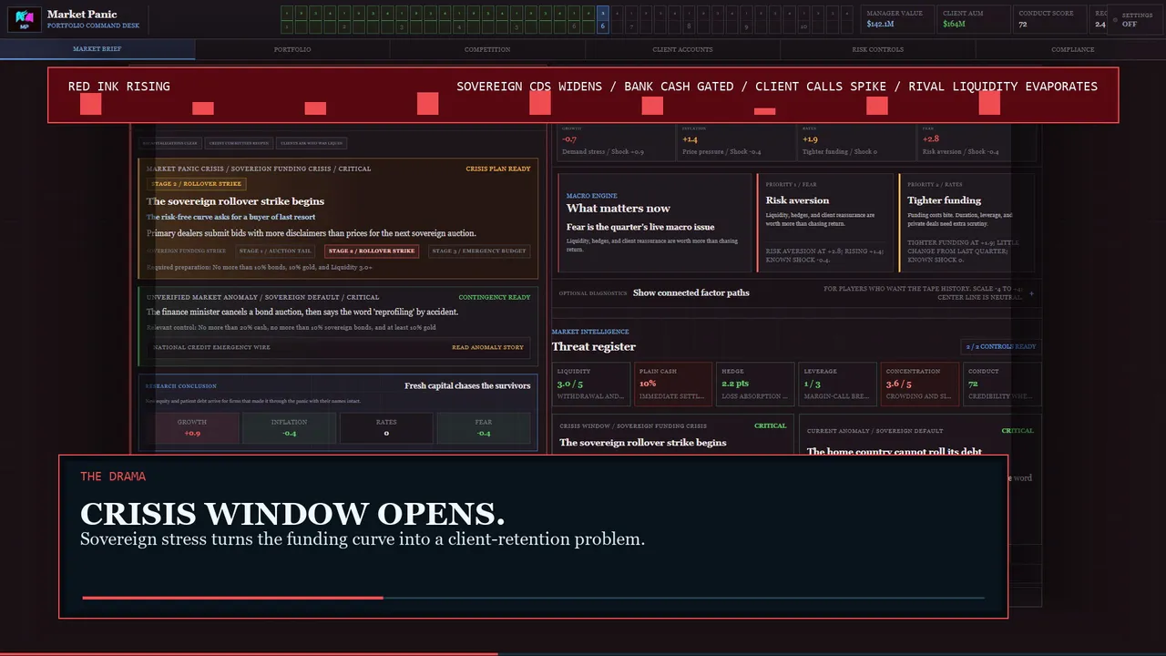1166x656 pixels.
Task: Select the Concentration 3.6 / 5 threat card
Action: click(919, 384)
